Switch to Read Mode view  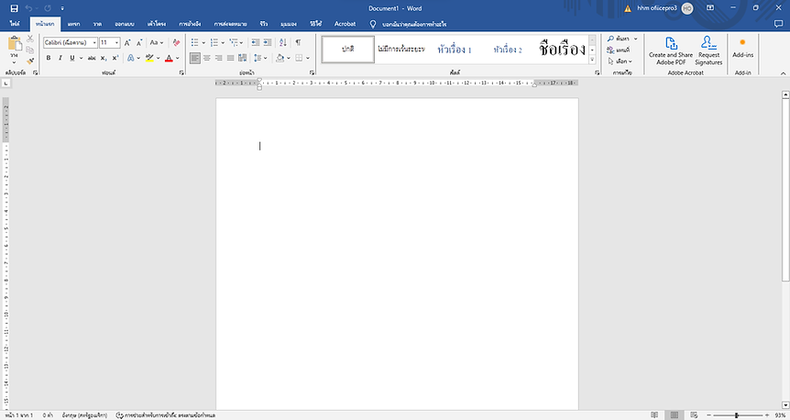tap(654, 415)
